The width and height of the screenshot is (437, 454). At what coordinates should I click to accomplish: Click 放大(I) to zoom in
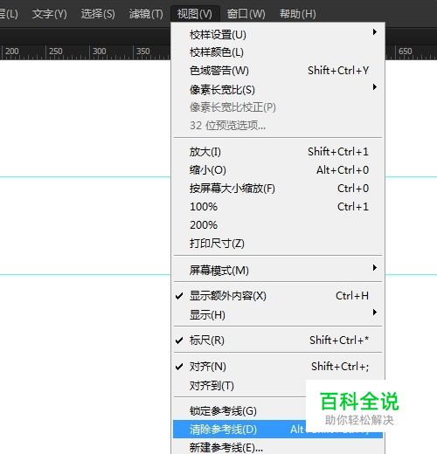coord(278,152)
